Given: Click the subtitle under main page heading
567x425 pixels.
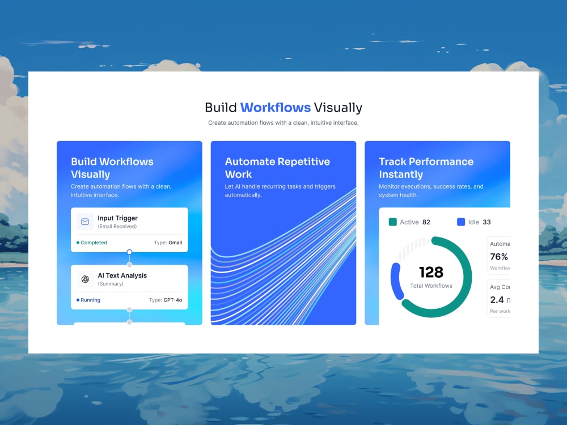Looking at the screenshot, I should coord(283,122).
